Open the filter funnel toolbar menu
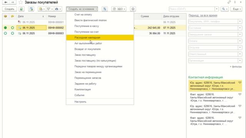The image size is (246, 138). pos(50,9)
